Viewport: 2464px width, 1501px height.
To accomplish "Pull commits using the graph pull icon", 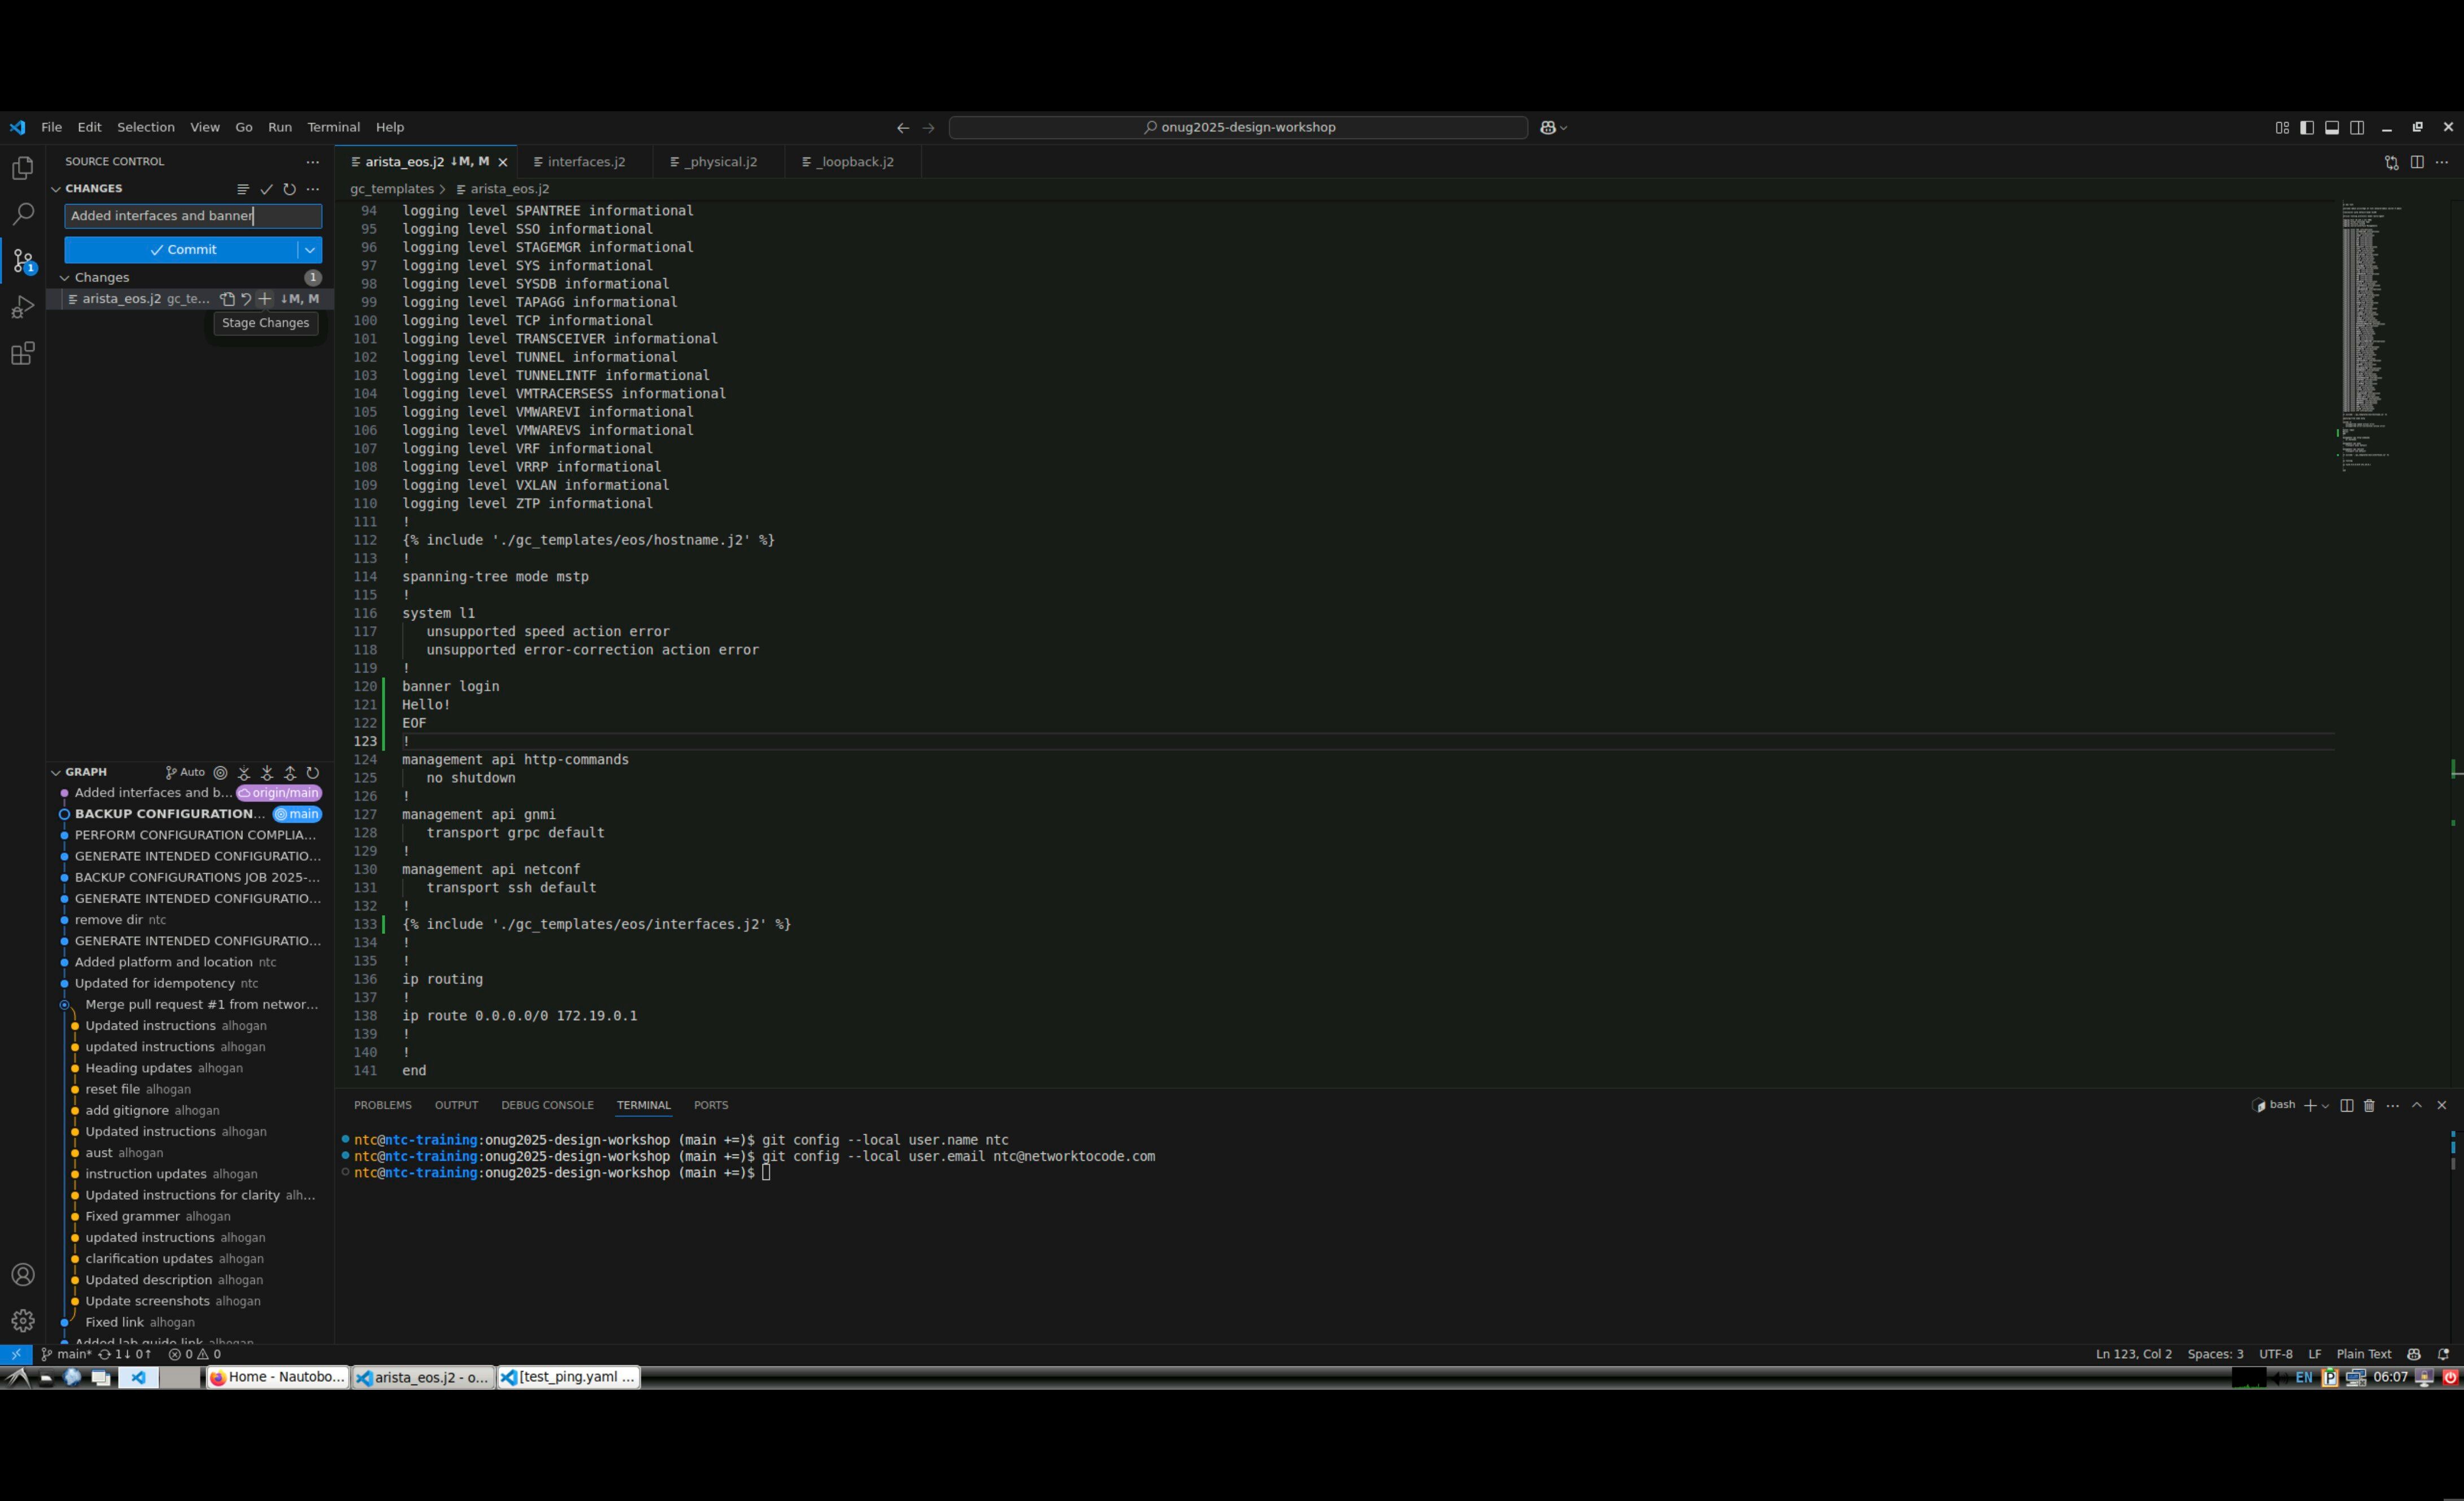I will click(x=267, y=773).
